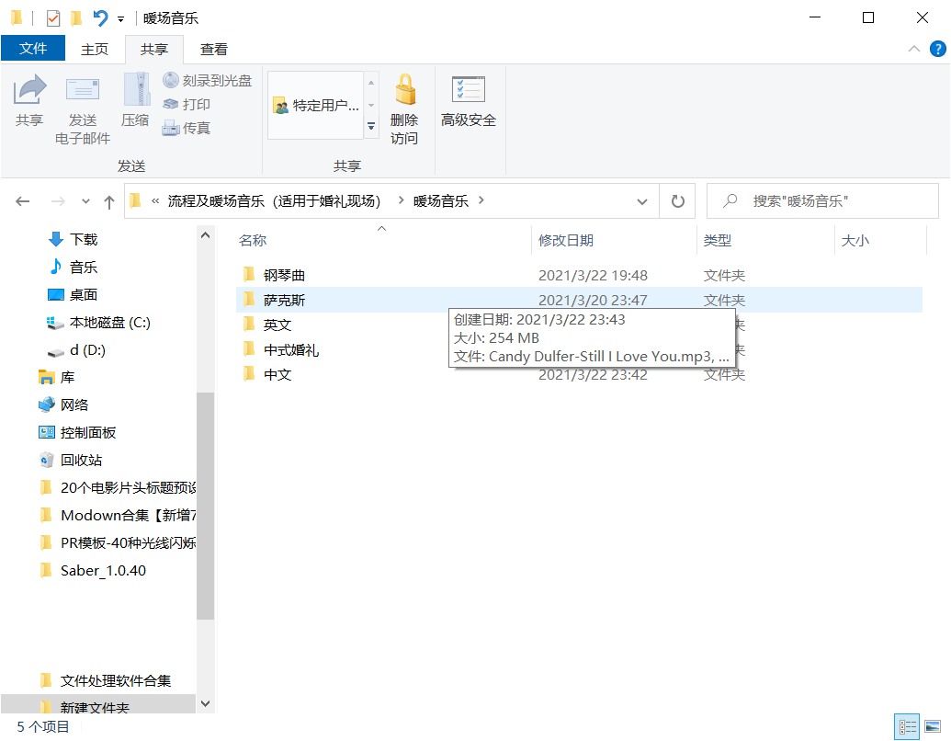Click the Undo quick access icon

100,18
